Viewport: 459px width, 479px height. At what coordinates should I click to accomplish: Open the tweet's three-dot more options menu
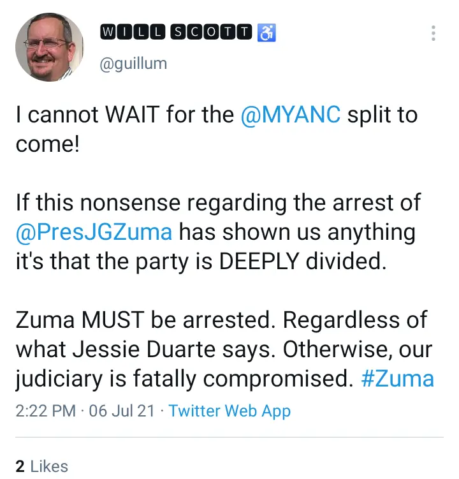[433, 33]
